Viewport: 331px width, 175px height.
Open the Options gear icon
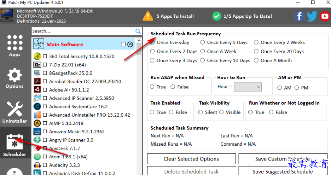pos(14,78)
